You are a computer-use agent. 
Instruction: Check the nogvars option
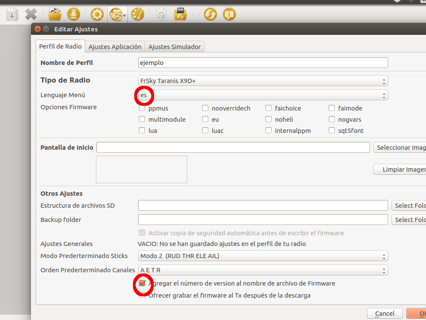pyautogui.click(x=332, y=119)
